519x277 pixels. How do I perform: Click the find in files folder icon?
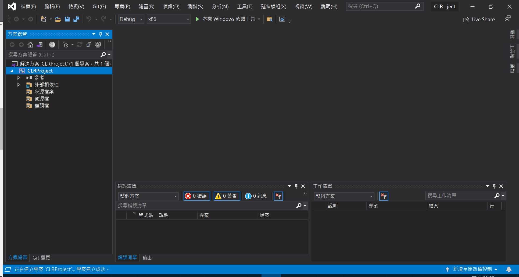[x=269, y=19]
